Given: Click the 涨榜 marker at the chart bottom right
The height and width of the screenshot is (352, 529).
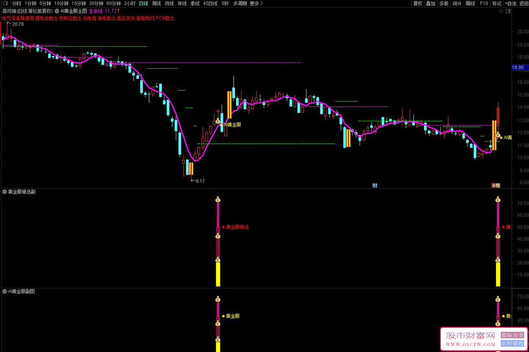Looking at the screenshot, I should 496,185.
